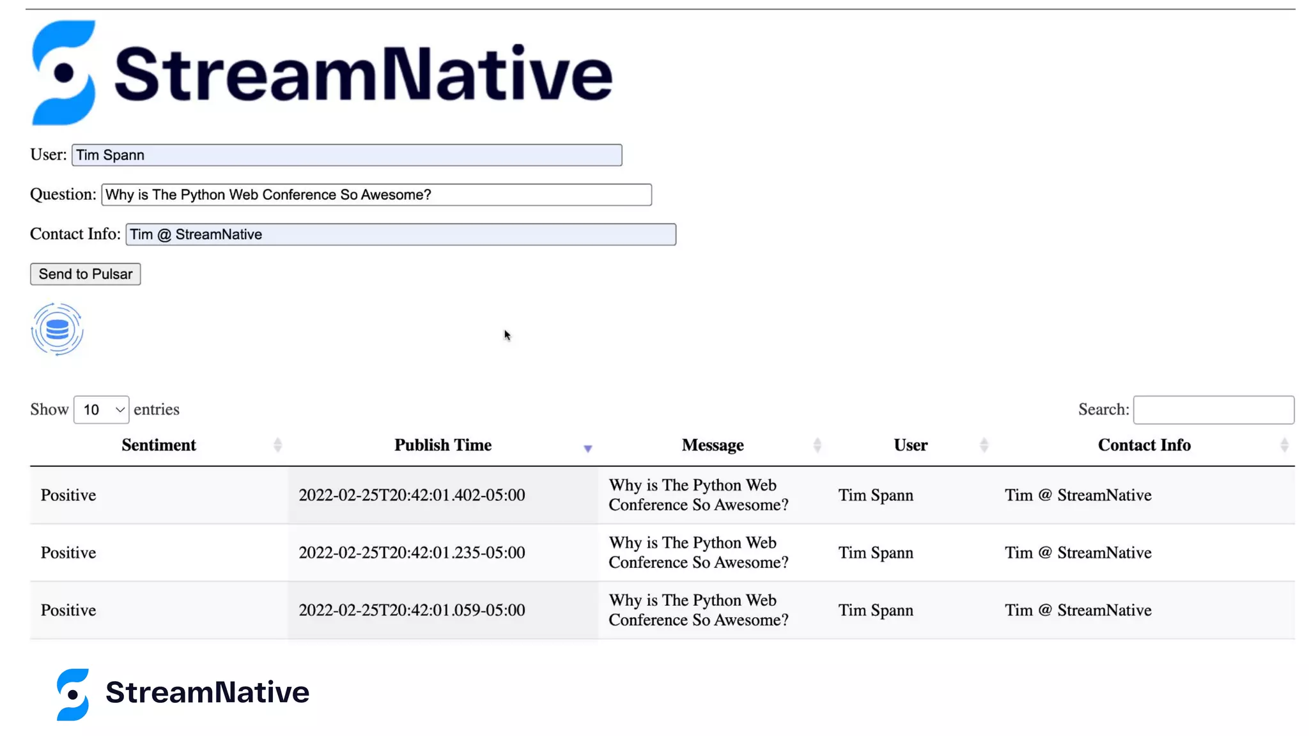Screen dimensions: 1309x736
Task: Click the User column header
Action: point(911,445)
